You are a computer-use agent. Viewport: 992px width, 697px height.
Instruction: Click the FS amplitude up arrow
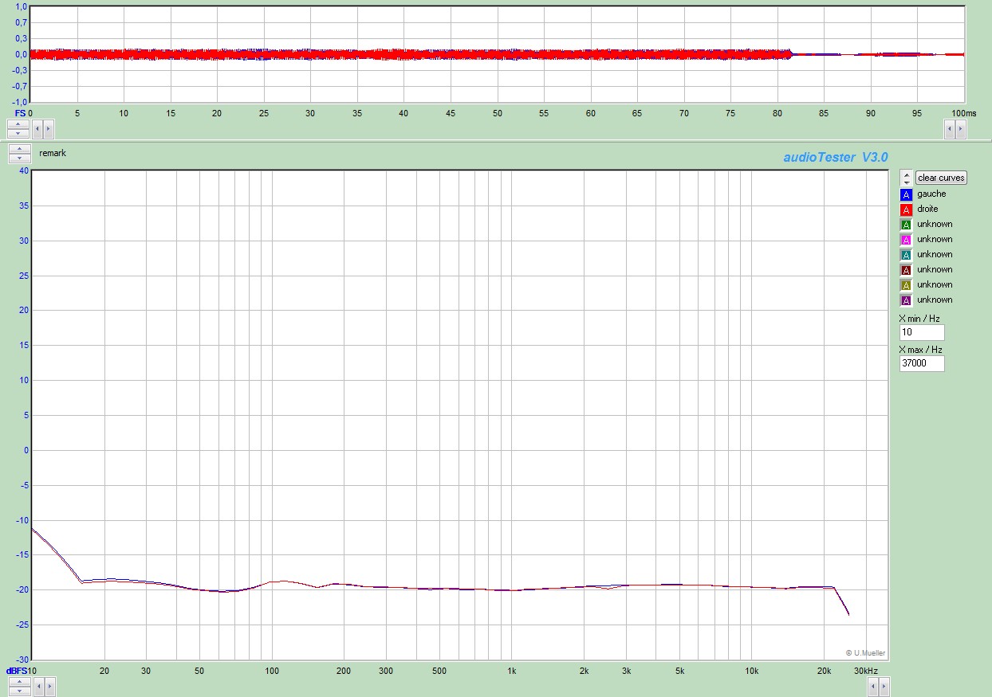(x=18, y=123)
